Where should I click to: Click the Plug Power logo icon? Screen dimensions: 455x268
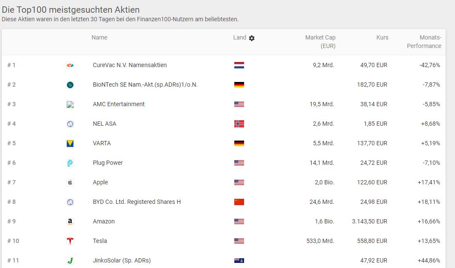70,163
